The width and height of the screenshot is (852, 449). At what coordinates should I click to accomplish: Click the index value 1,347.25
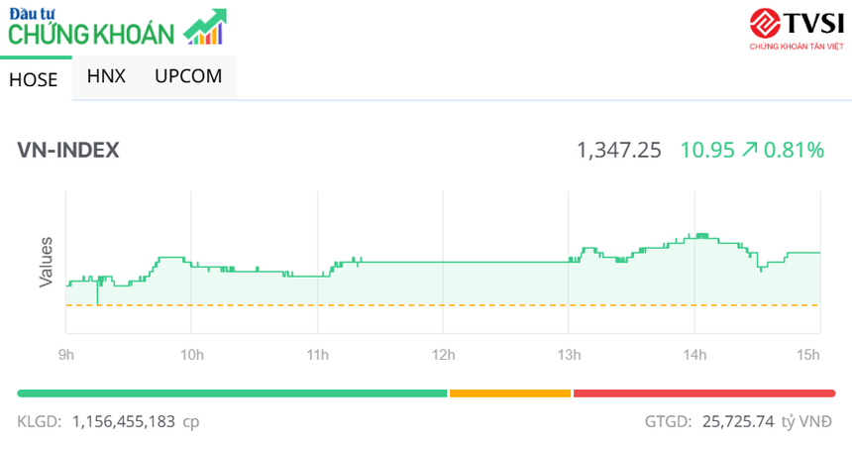tap(618, 150)
